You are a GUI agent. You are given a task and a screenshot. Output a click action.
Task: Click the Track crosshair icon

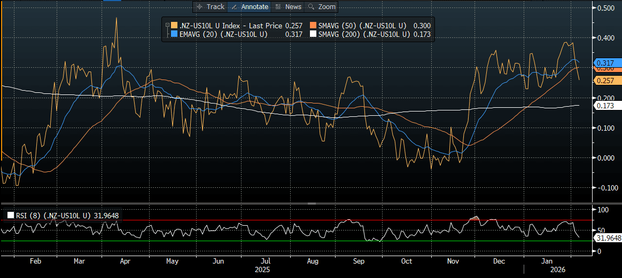coord(199,7)
